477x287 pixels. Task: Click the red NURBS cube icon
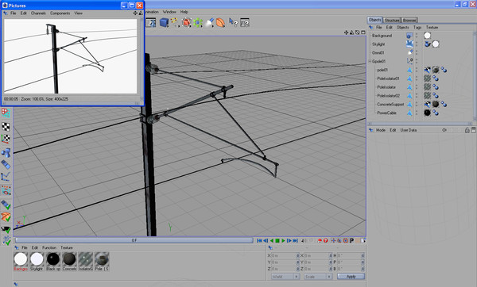(x=186, y=22)
